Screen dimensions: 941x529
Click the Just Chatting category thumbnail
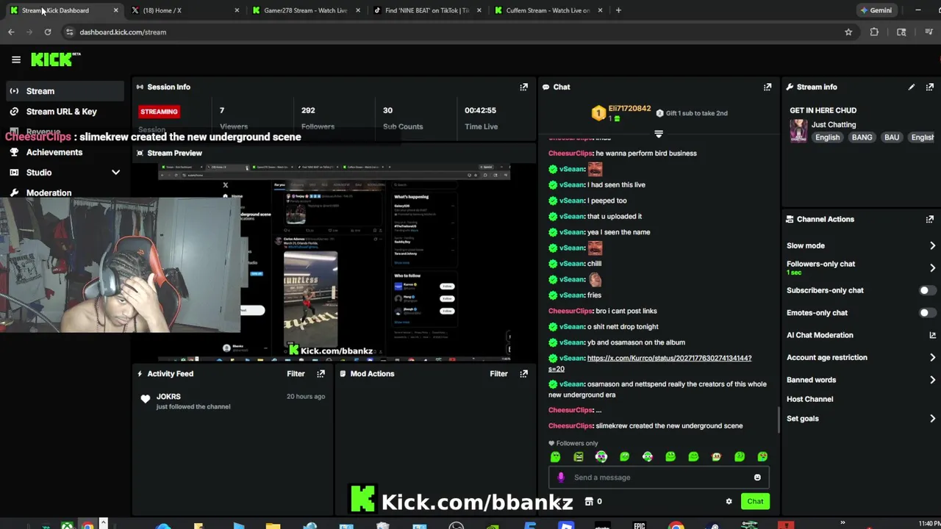click(798, 132)
